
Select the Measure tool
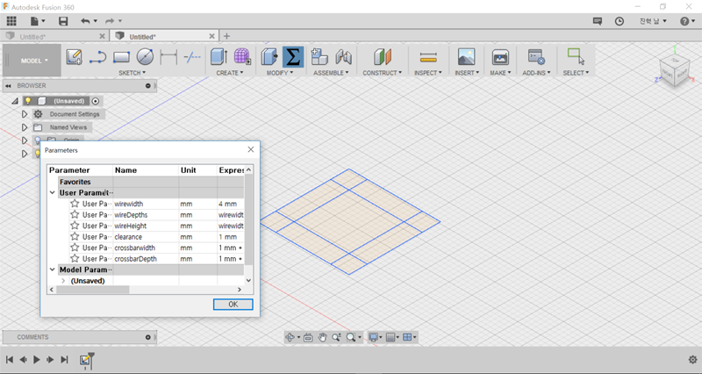click(428, 57)
